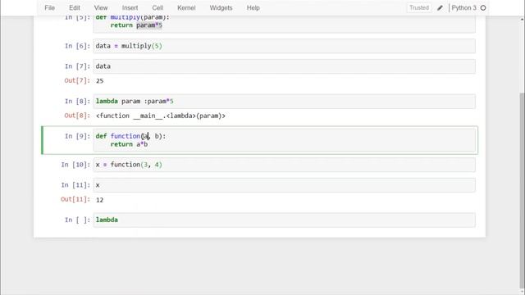The height and width of the screenshot is (295, 525).
Task: Open the File menu
Action: coord(49,7)
